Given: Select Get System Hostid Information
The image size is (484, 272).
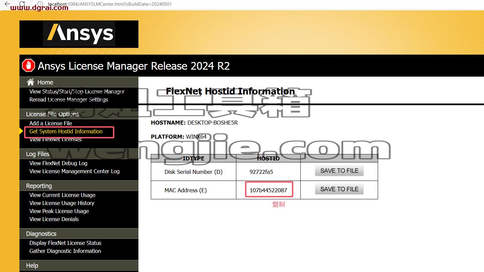Looking at the screenshot, I should (x=66, y=131).
